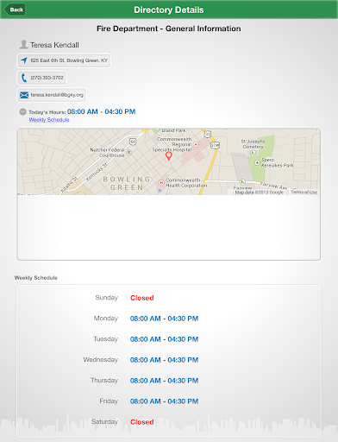Tap the envelope email icon
The width and height of the screenshot is (338, 442).
[24, 95]
